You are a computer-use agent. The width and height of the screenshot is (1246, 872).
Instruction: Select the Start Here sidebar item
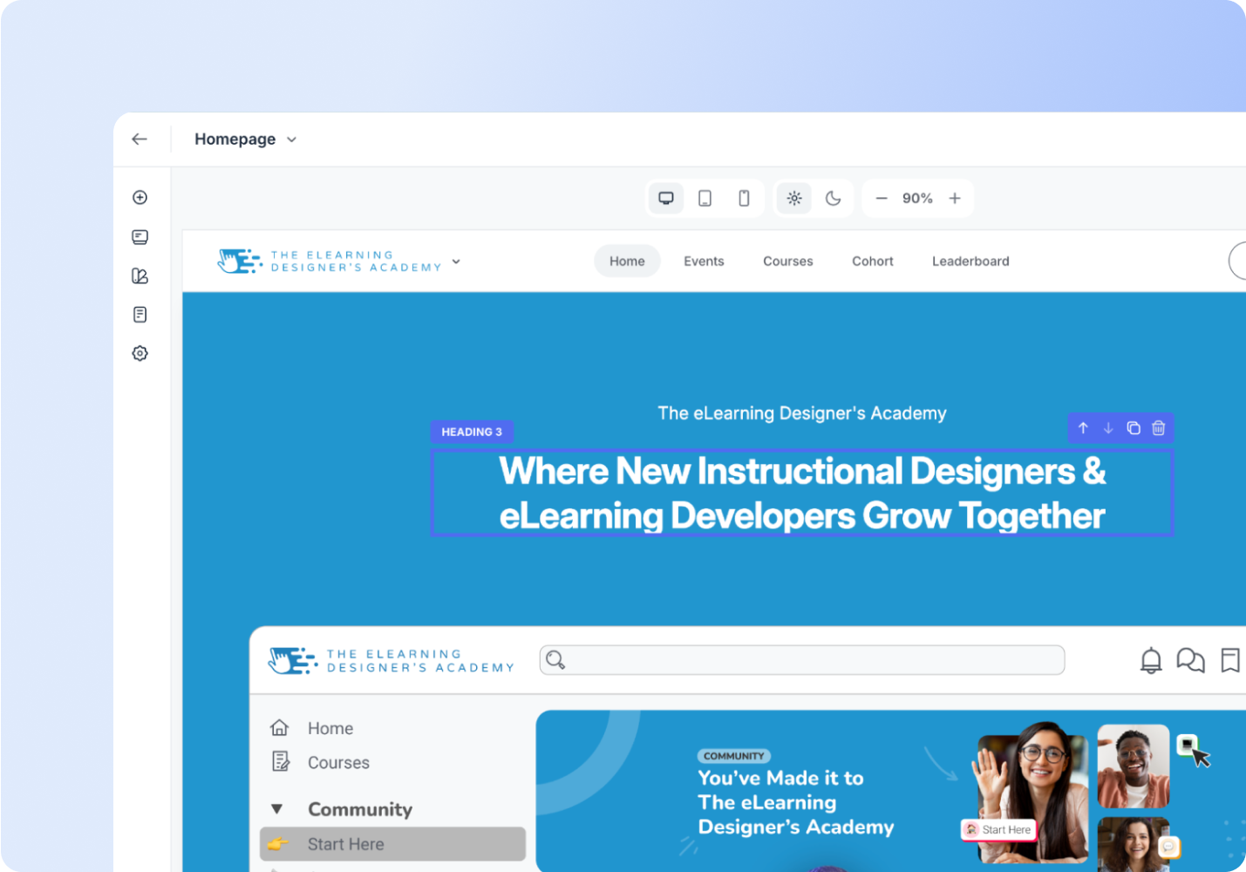(392, 844)
